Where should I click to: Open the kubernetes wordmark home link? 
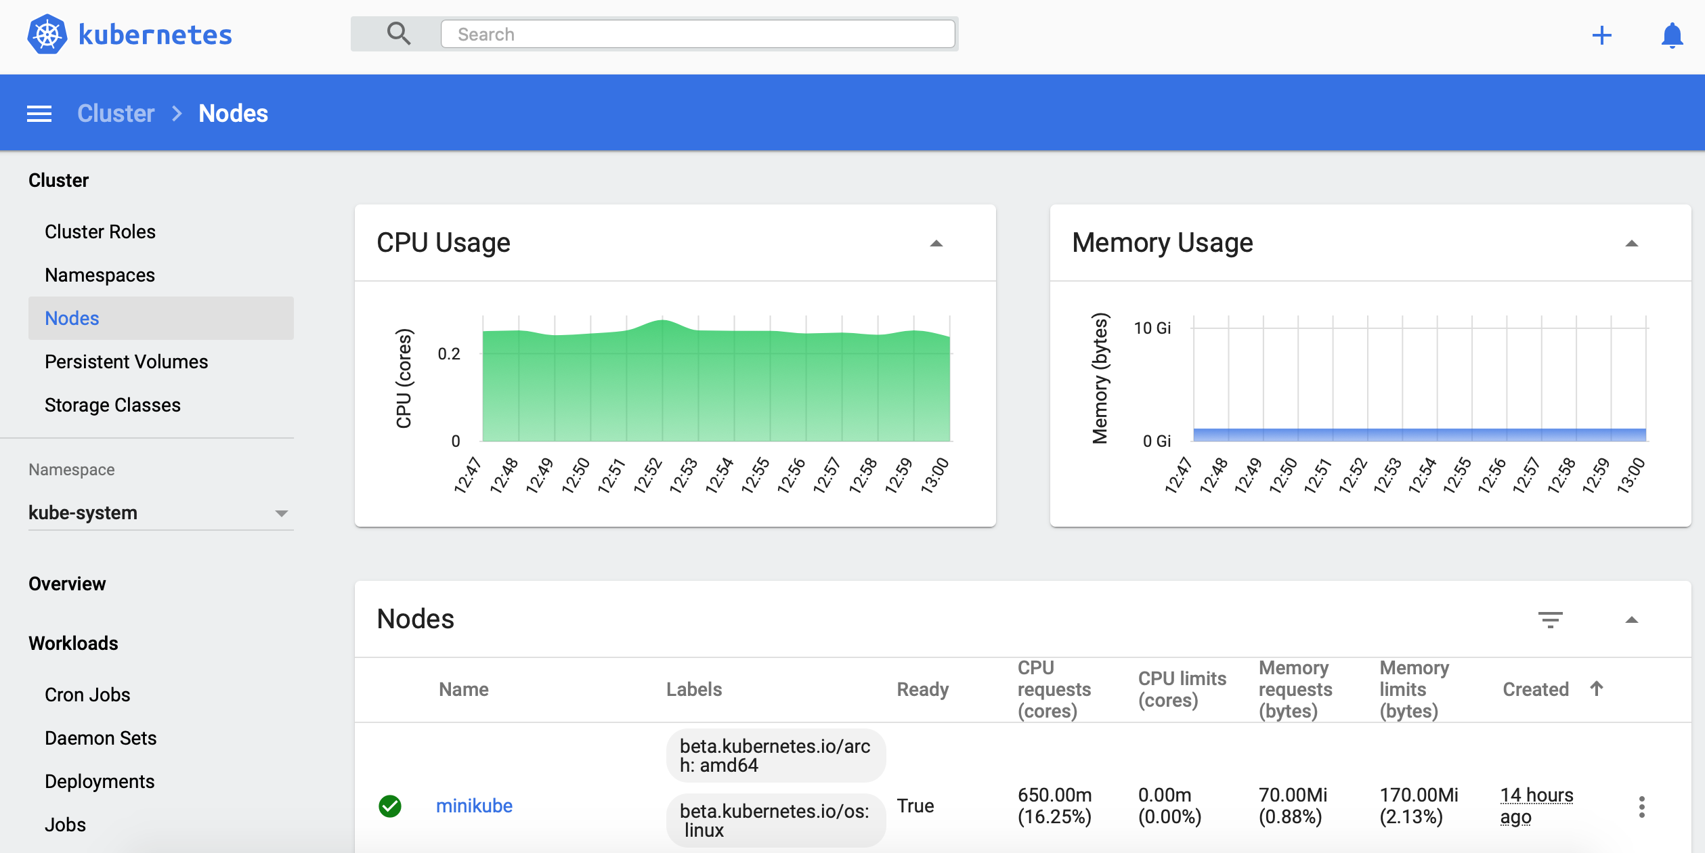point(155,35)
